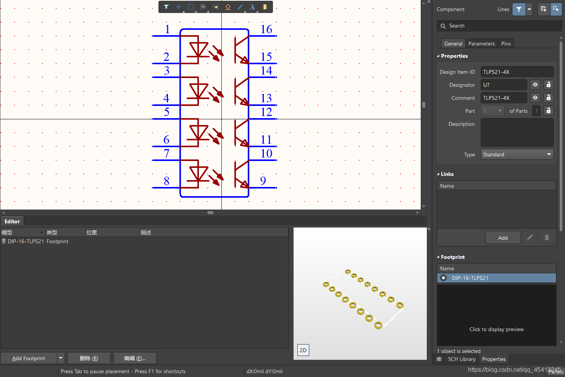Viewport: 565px width, 377px height.
Task: Select pin 16 label on the symbol
Action: click(x=266, y=29)
